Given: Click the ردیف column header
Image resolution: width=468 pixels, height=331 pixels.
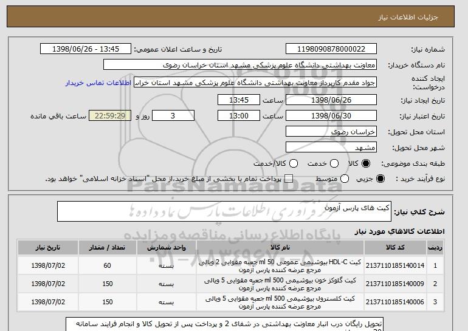Looking at the screenshot, I should click(435, 248).
